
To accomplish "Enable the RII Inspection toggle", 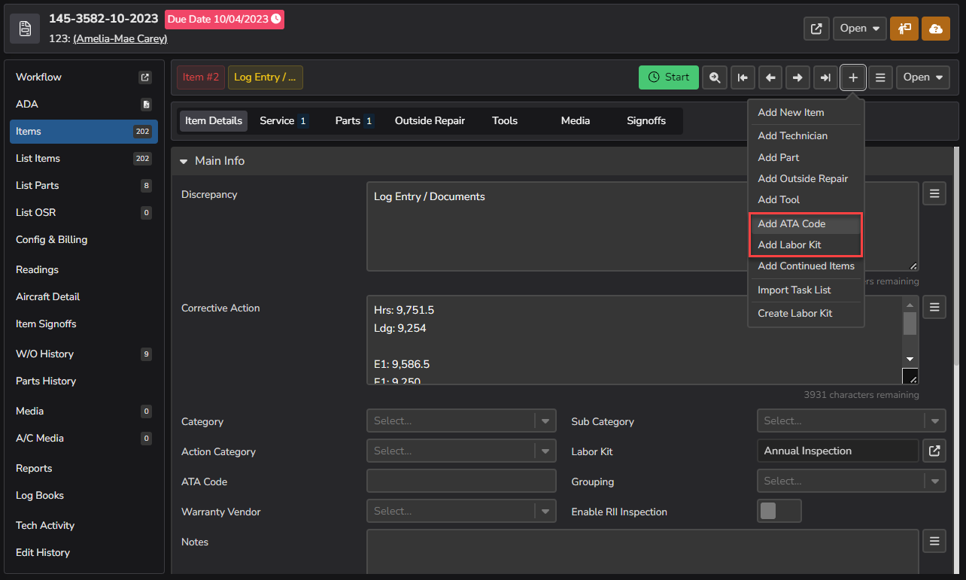I will click(779, 511).
